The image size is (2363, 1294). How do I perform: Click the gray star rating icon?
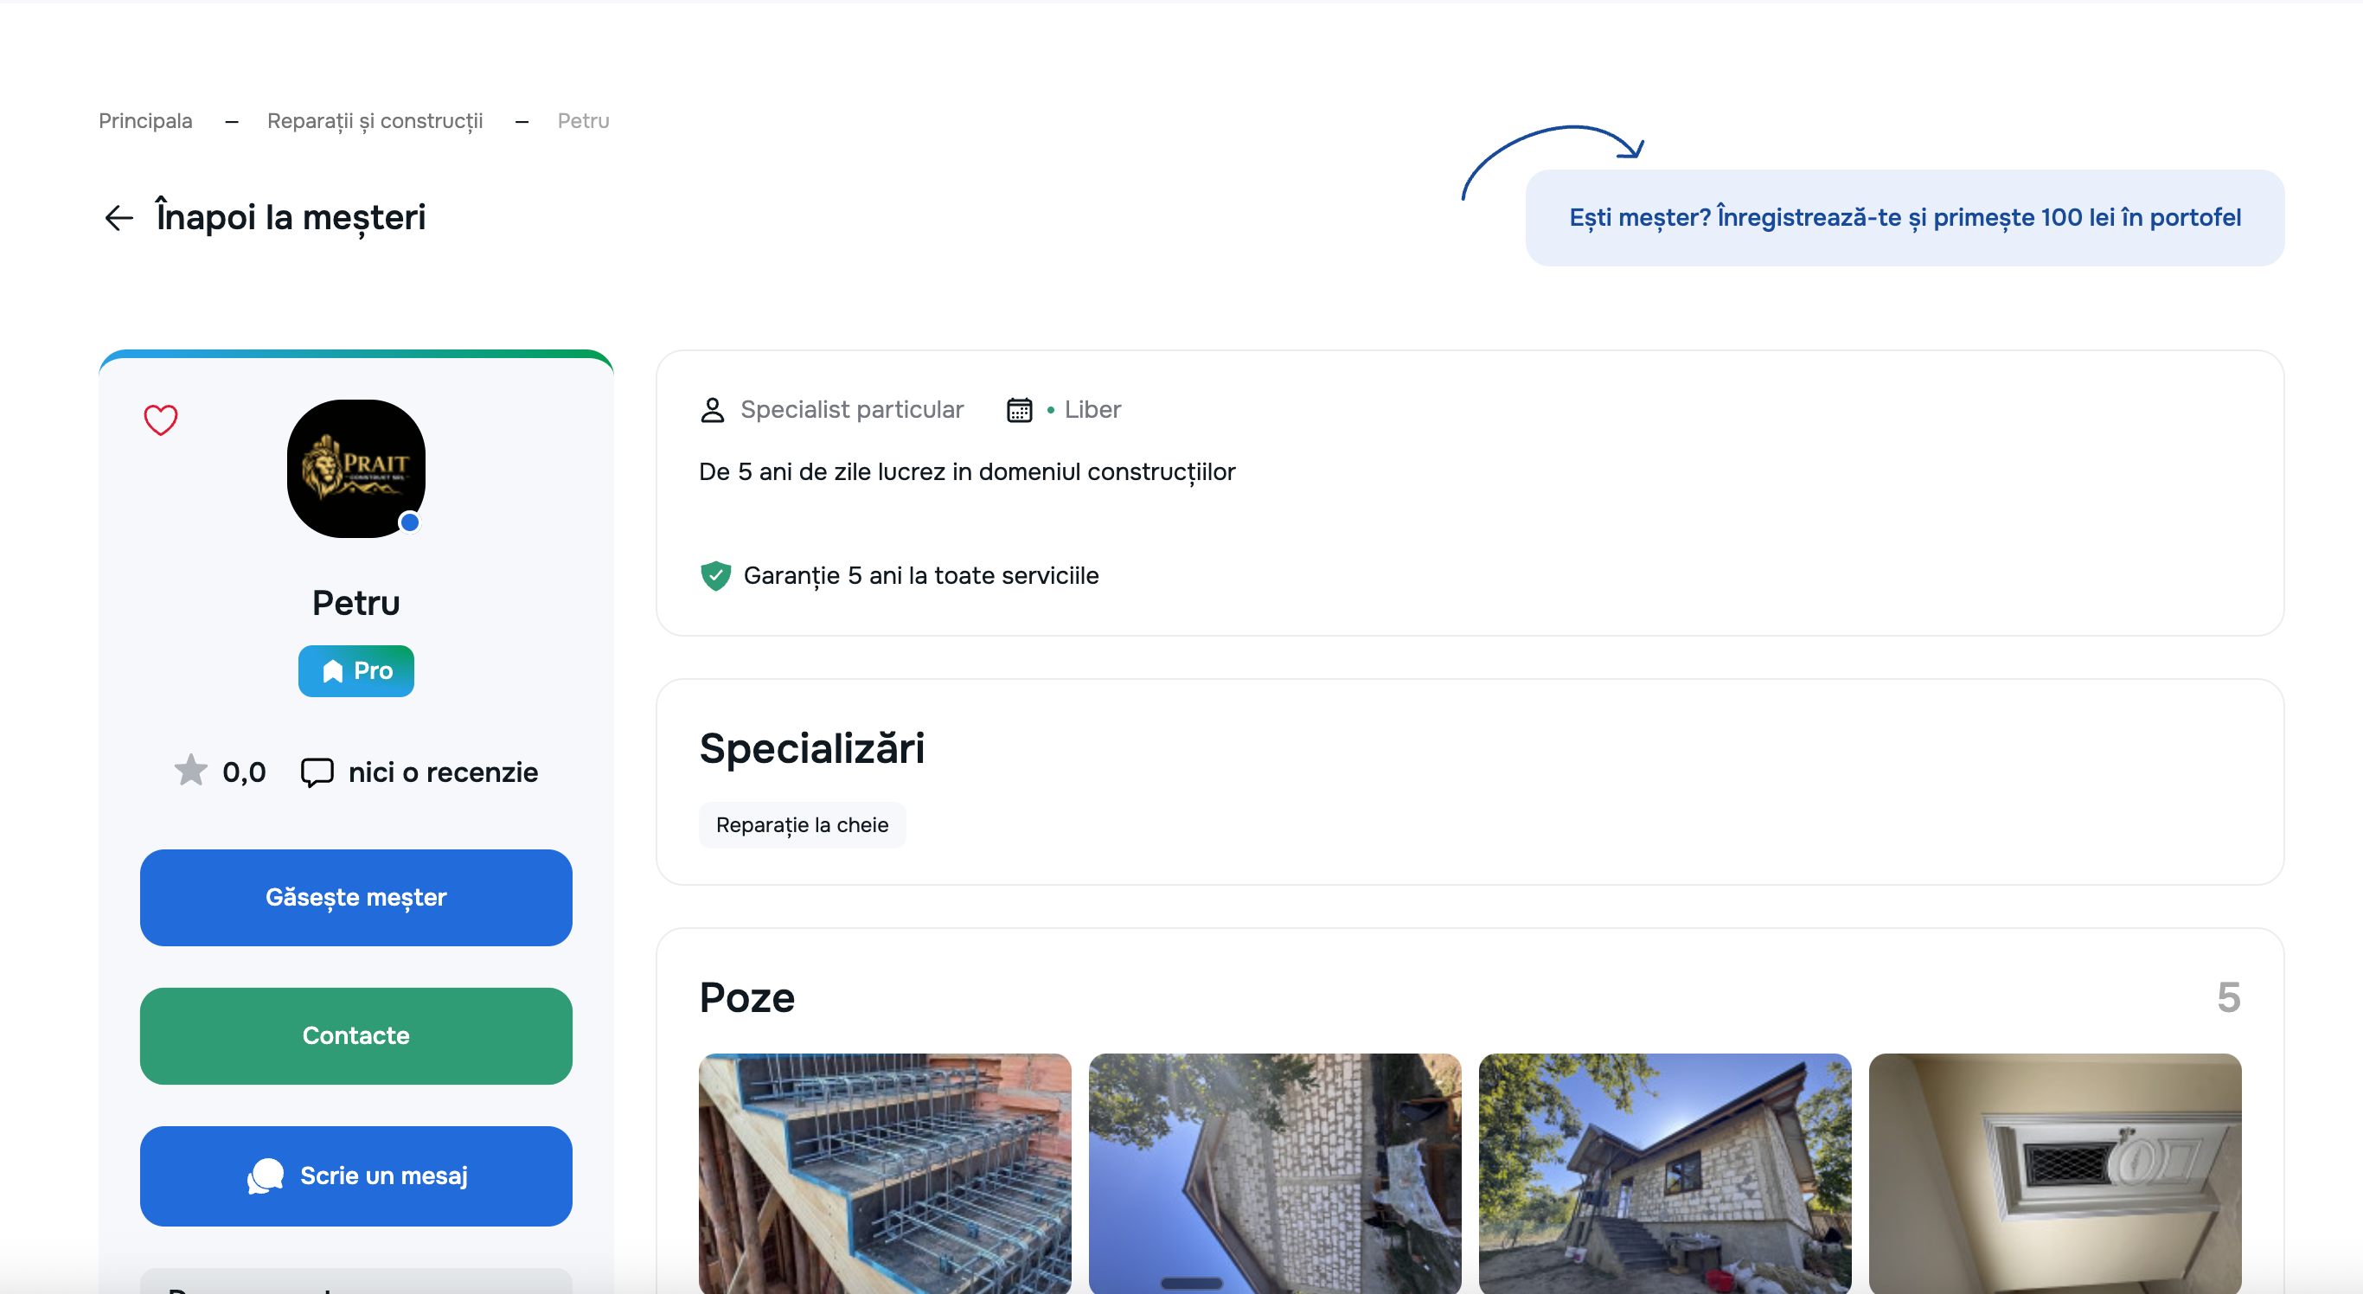pyautogui.click(x=191, y=771)
